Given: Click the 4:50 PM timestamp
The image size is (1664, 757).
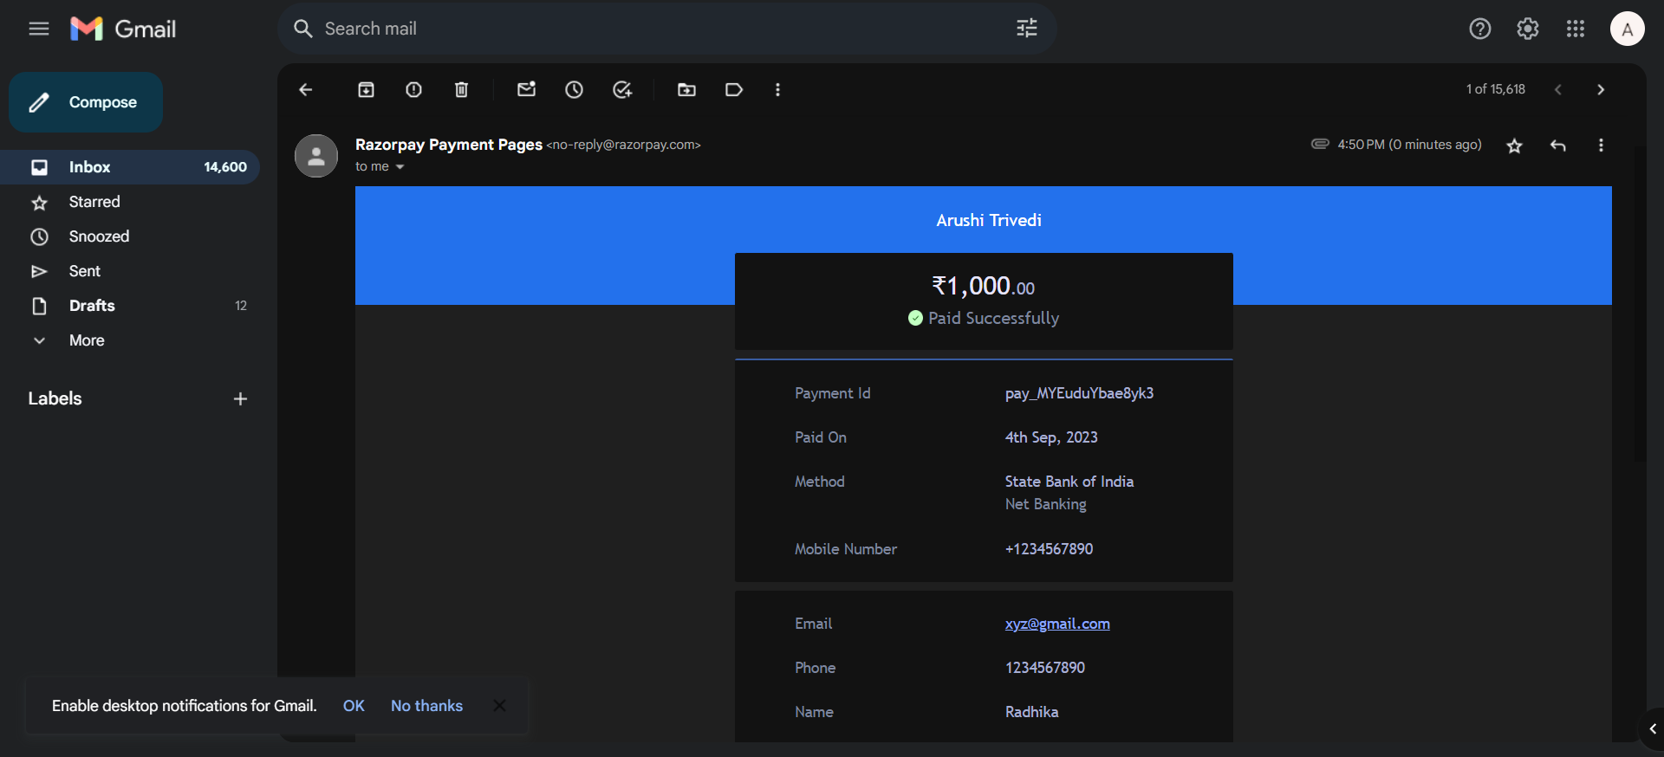Looking at the screenshot, I should pyautogui.click(x=1409, y=145).
